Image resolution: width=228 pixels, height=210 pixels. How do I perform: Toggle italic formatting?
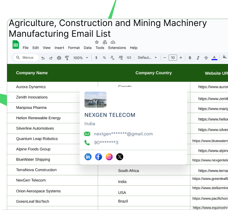[198, 58]
